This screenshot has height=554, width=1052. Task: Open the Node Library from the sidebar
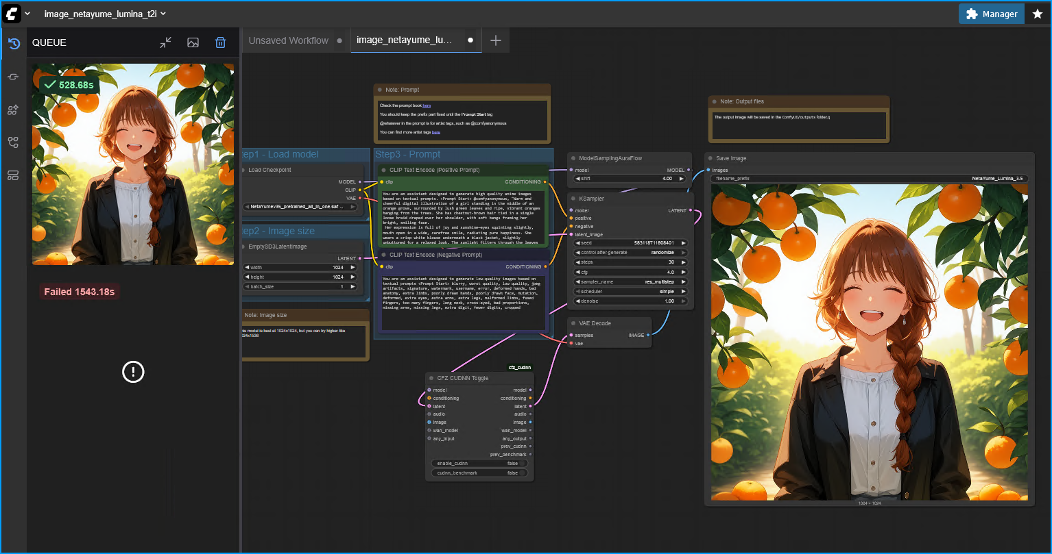13,110
